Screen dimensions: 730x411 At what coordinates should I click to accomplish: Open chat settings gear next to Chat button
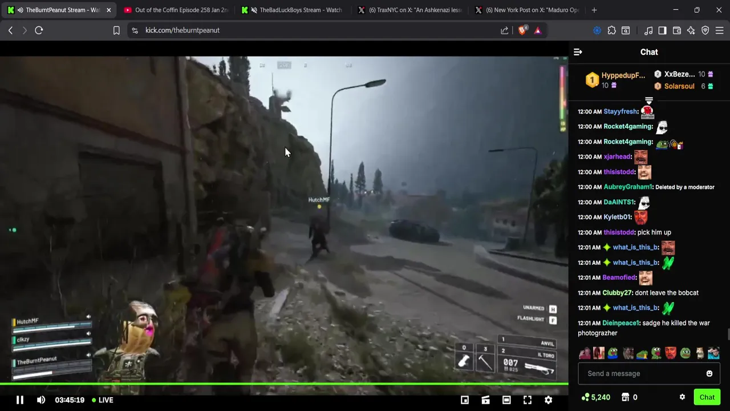tap(682, 397)
